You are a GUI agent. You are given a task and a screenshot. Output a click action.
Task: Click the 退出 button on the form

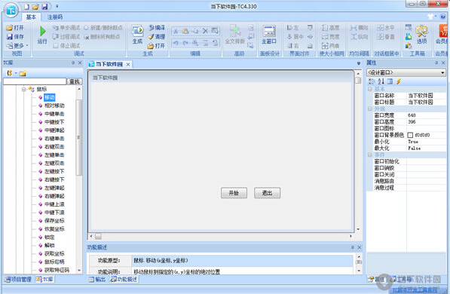click(267, 193)
